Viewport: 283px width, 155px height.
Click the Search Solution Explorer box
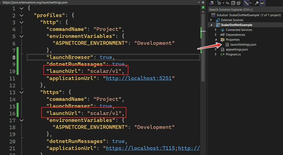click(245, 10)
